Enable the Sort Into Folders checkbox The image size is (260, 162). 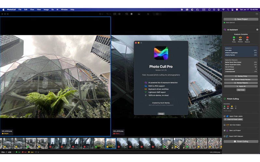coord(225,125)
